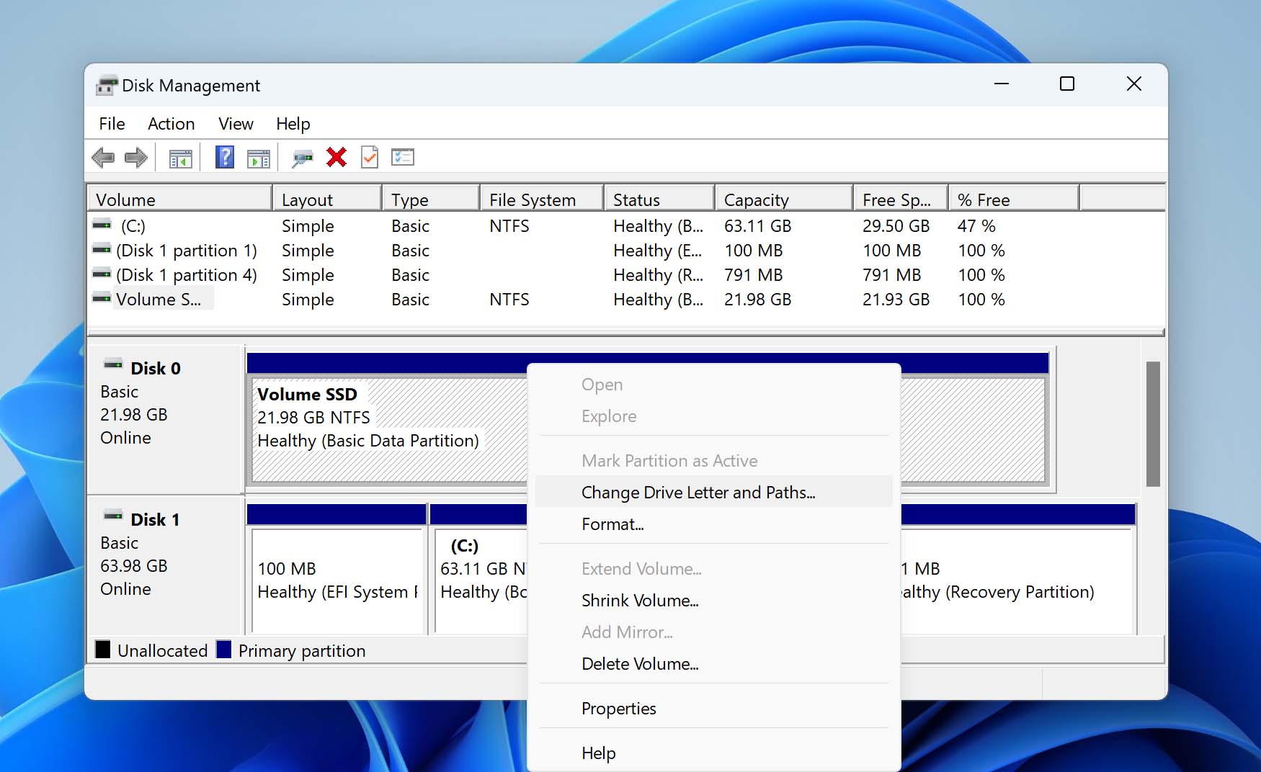Screen dimensions: 1261x772
Task: Click Show/Hide Console Tree toolbar icon
Action: [180, 158]
